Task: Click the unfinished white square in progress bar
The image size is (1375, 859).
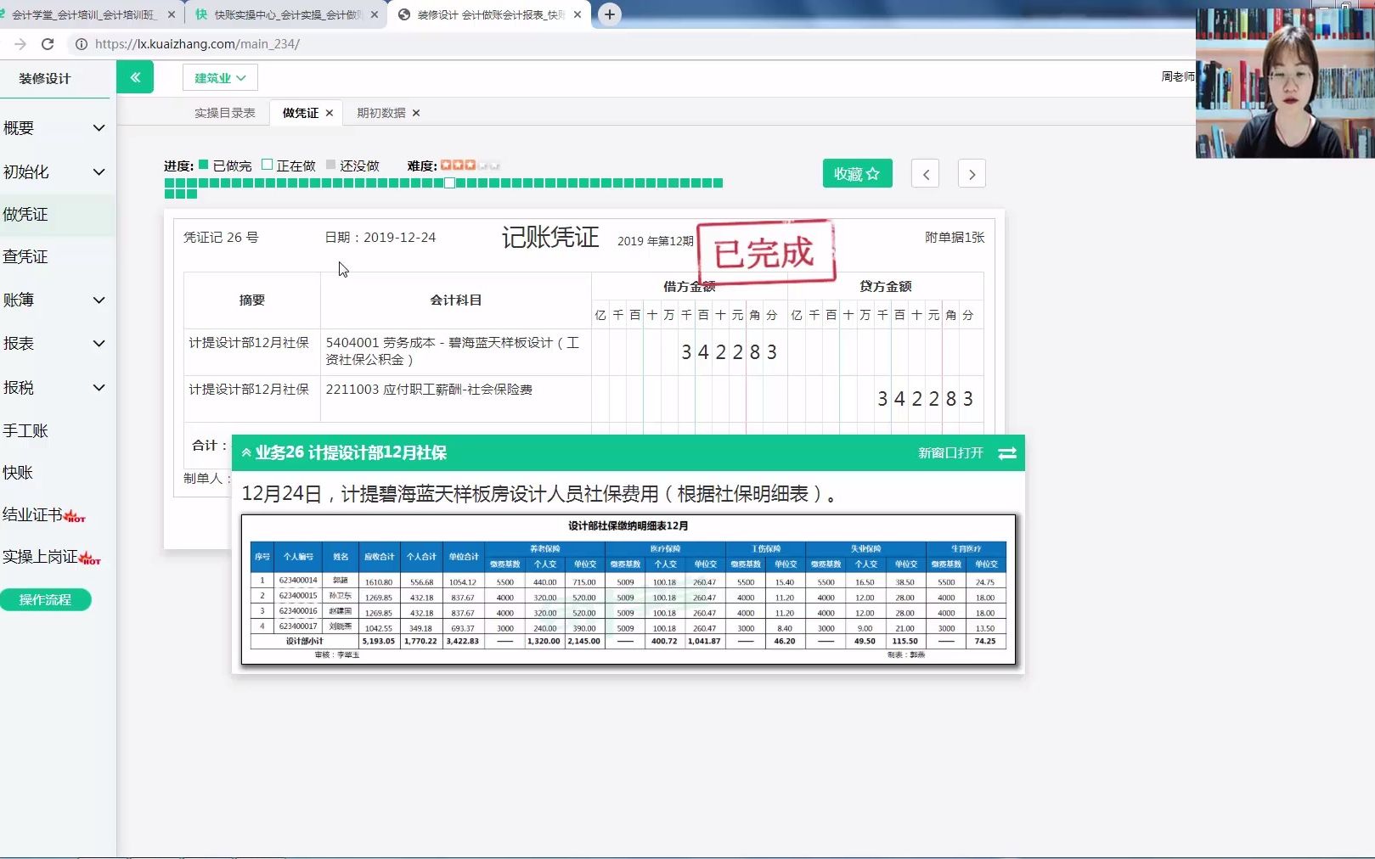Action: point(449,182)
